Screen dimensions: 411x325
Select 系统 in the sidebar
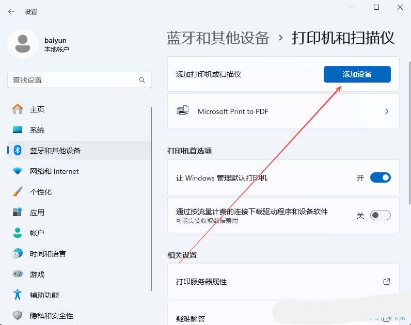click(78, 130)
